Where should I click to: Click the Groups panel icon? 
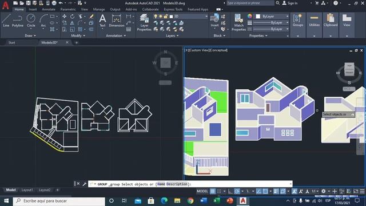coord(298,21)
